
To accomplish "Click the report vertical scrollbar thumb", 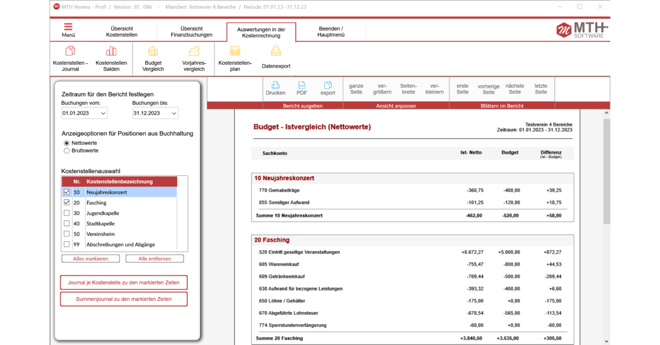I will click(x=607, y=170).
